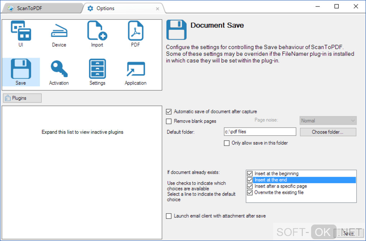This screenshot has width=366, height=241.
Task: Uncheck Insert at the end
Action: 250,180
